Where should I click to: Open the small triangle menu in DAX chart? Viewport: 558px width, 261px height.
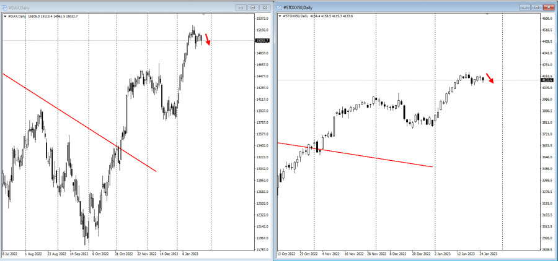[4, 16]
